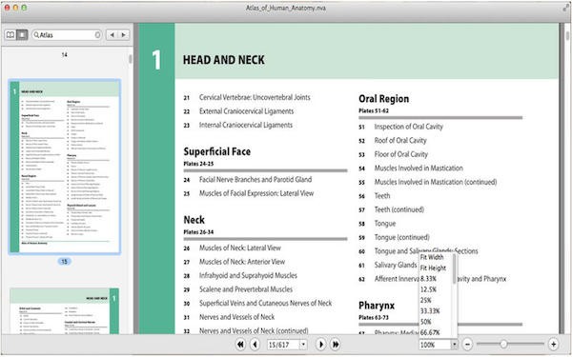Clear the Atlas search field
572x357 pixels.
97,35
